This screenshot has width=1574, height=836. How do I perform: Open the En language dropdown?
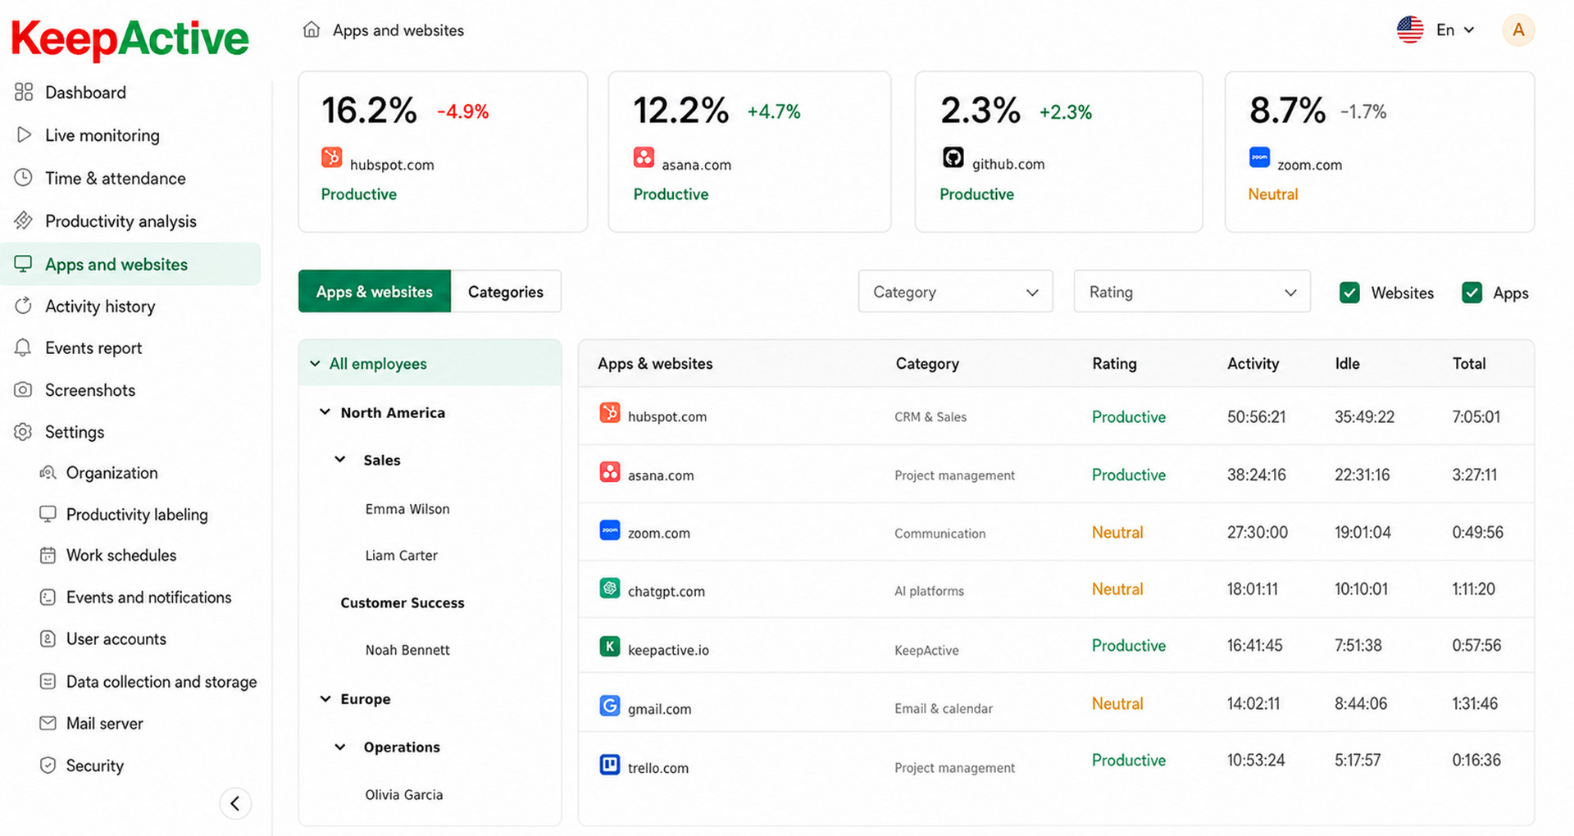point(1455,30)
